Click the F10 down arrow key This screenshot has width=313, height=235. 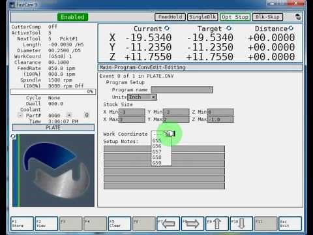[x=241, y=223]
